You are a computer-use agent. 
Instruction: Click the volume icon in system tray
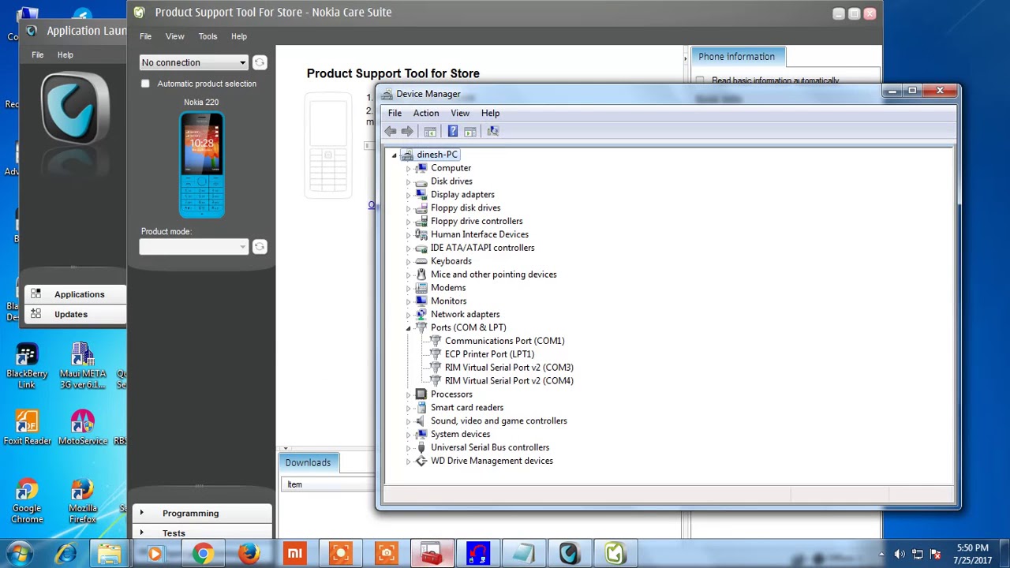point(900,555)
